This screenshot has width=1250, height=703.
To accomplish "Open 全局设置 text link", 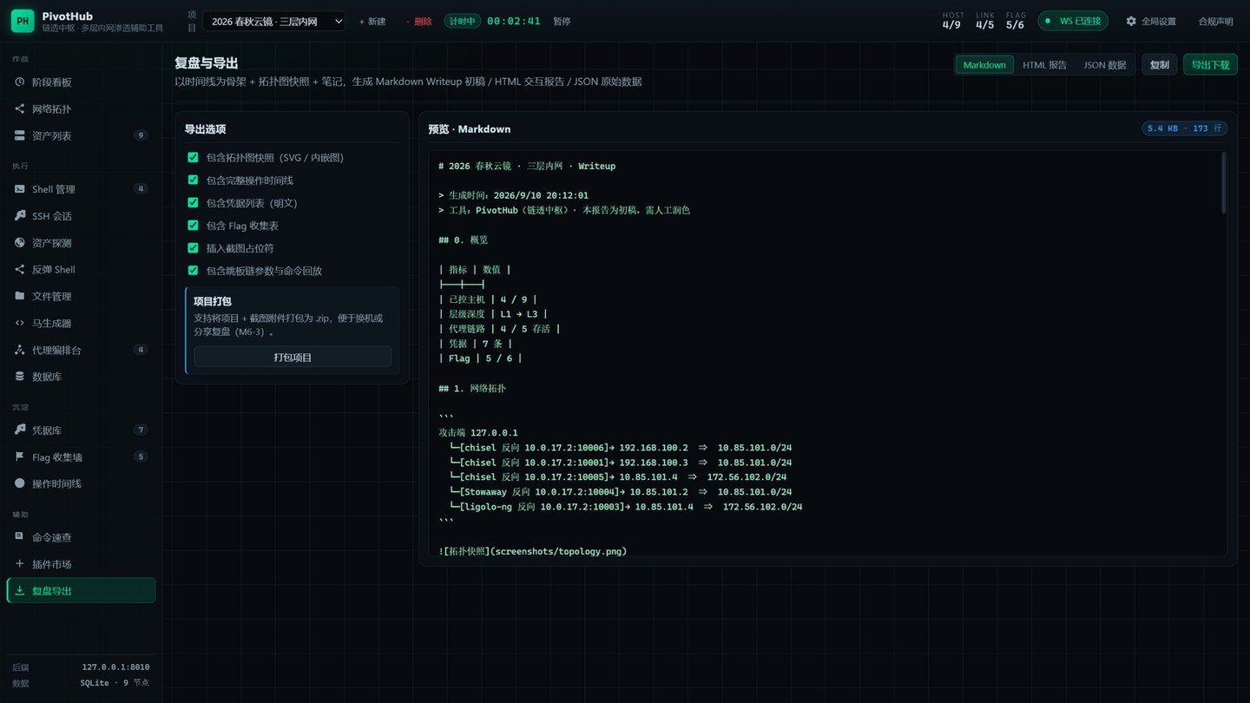I will (1158, 22).
